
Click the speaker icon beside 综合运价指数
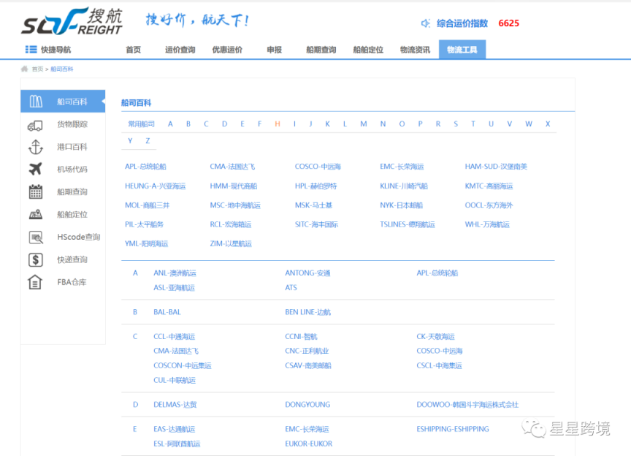pos(425,23)
